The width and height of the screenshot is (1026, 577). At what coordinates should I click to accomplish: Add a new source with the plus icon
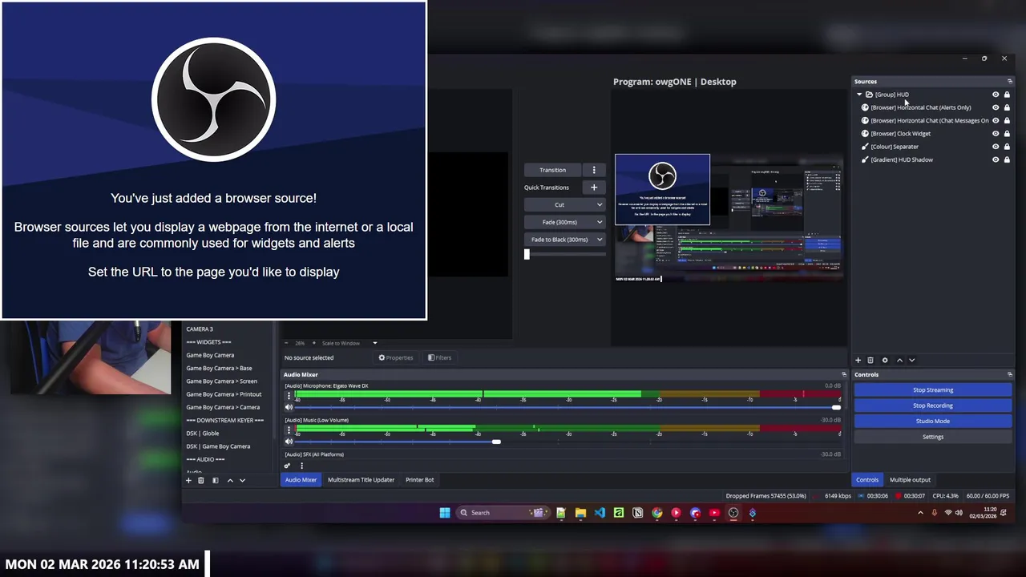(x=858, y=361)
